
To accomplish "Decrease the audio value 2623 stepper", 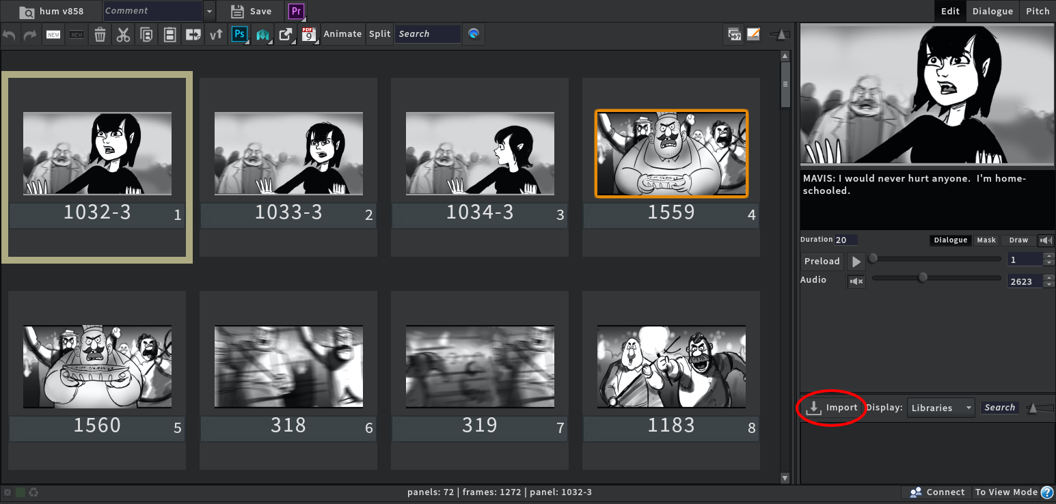I will pos(1049,284).
